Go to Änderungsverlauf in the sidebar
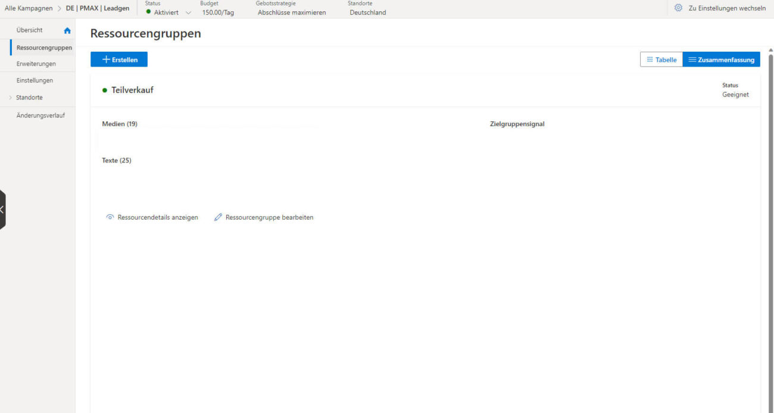This screenshot has width=774, height=413. 40,115
